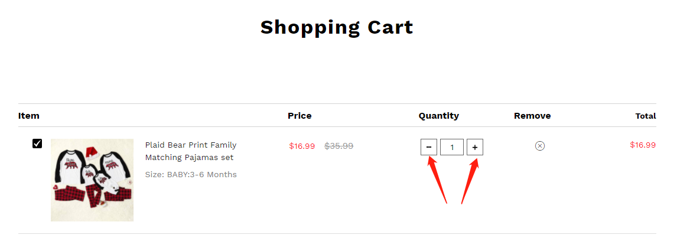This screenshot has height=238, width=677.
Task: Decrease quantity with the minus button
Action: click(429, 147)
